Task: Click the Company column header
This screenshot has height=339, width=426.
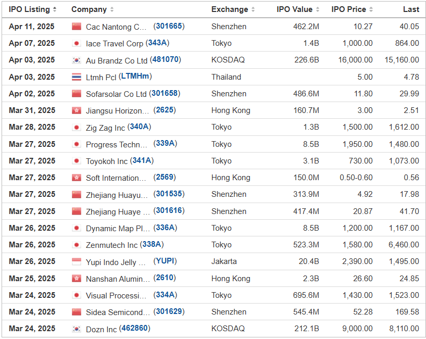Action: click(89, 9)
